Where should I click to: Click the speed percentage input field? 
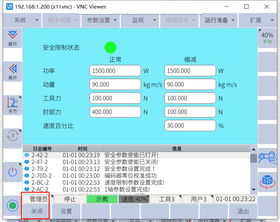[190, 126]
